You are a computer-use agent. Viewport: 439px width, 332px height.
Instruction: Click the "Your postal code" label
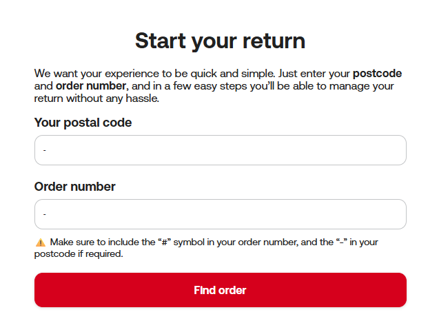point(83,123)
